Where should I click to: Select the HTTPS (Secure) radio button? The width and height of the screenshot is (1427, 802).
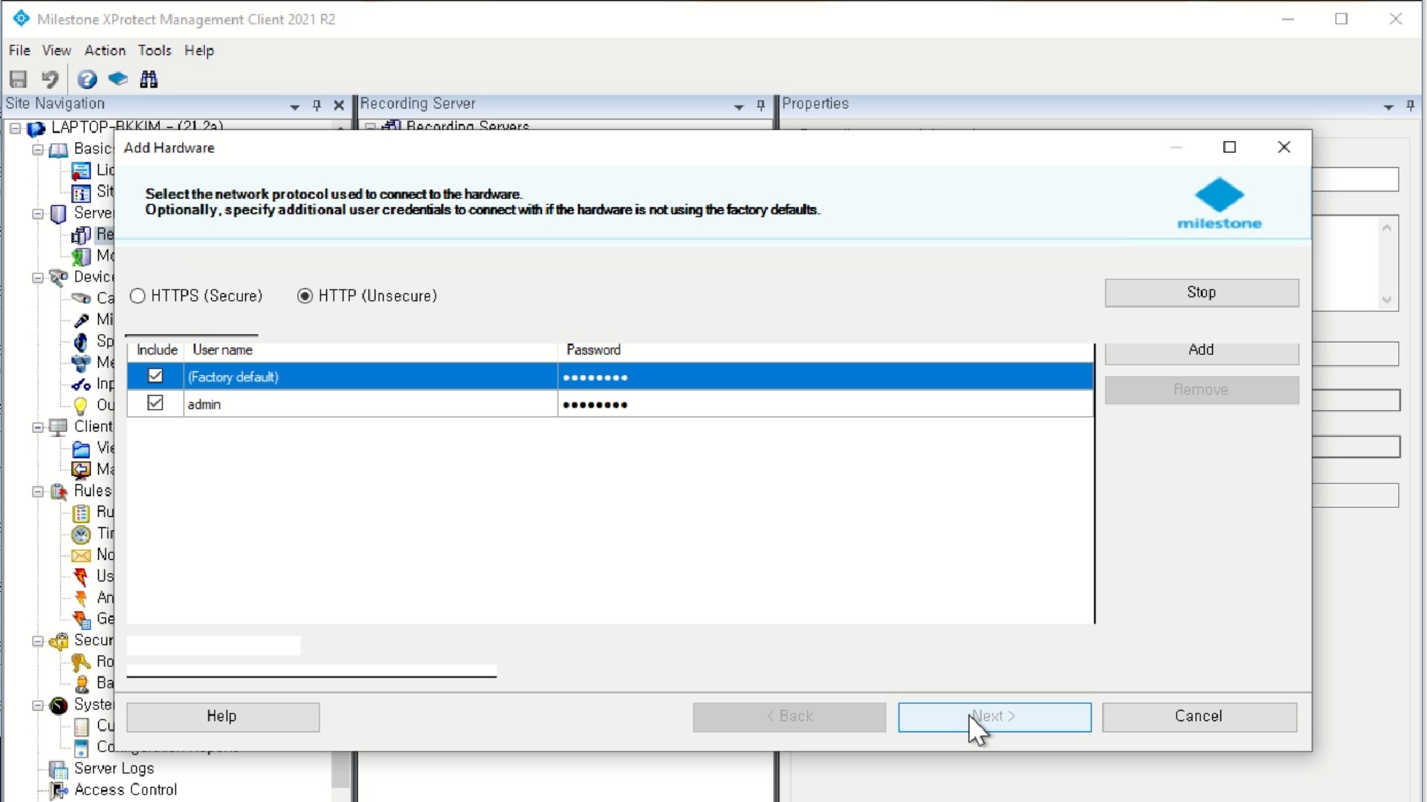[137, 296]
